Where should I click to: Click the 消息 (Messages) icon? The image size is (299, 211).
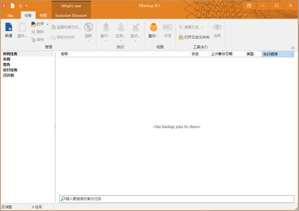[x=217, y=27]
